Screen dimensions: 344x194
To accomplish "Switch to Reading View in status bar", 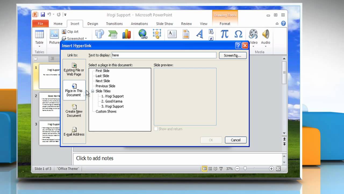I will coord(216,169).
